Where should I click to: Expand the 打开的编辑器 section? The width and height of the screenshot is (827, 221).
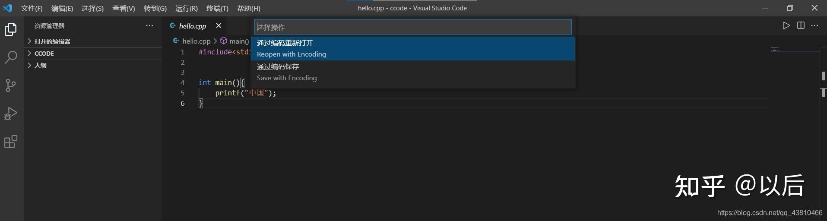(x=52, y=41)
